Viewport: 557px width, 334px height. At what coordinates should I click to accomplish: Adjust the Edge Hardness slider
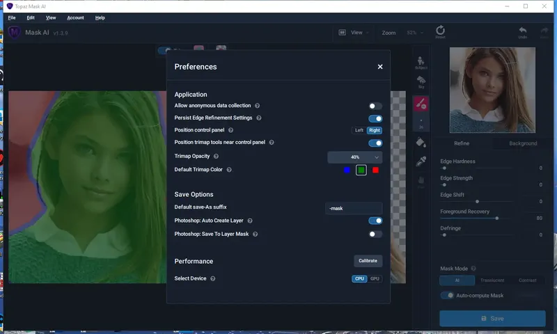pos(476,168)
